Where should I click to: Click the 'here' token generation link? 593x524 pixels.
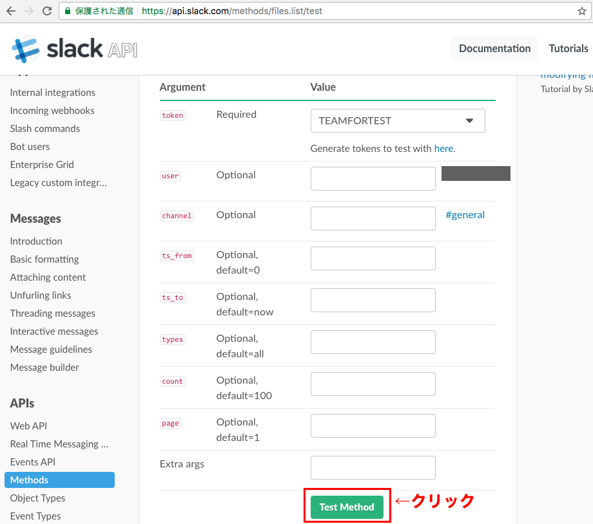pos(443,149)
